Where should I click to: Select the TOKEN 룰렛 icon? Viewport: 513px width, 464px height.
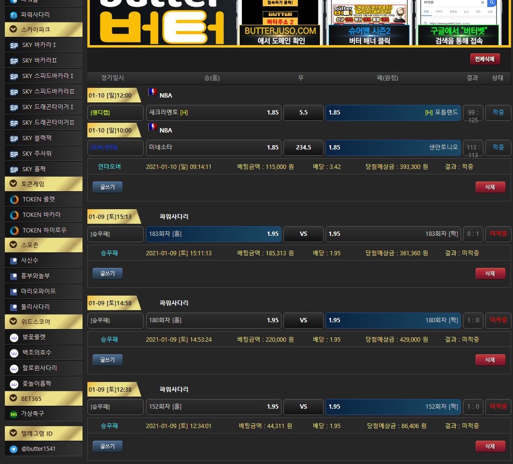[x=14, y=199]
